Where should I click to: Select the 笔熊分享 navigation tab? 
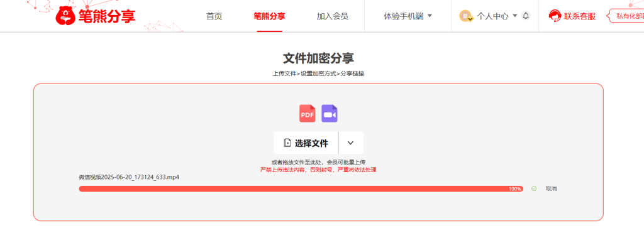(269, 16)
